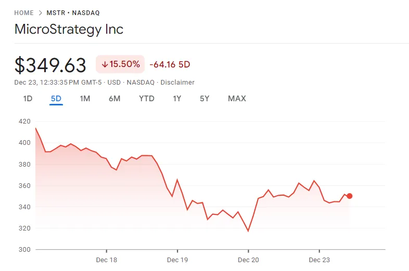Open the Disclaimer link
Image resolution: width=409 pixels, height=271 pixels.
point(177,83)
